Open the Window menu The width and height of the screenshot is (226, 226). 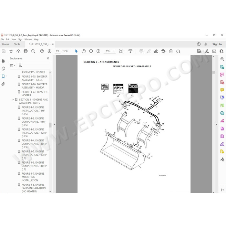point(28,39)
